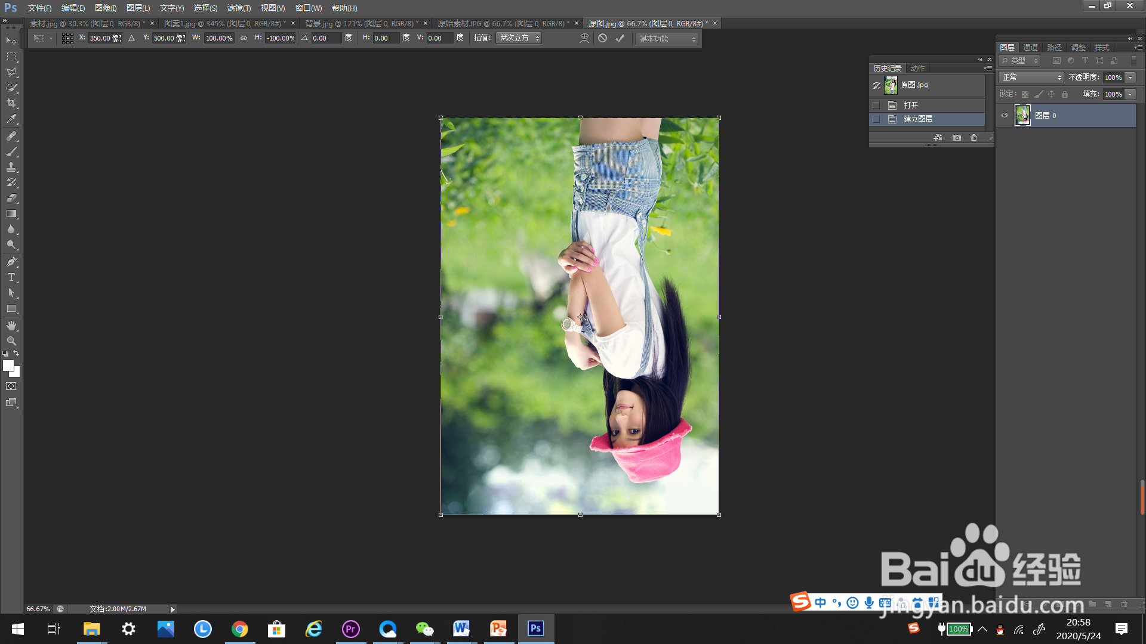Open the blend mode 正常 dropdown
This screenshot has height=644, width=1146.
click(1032, 78)
